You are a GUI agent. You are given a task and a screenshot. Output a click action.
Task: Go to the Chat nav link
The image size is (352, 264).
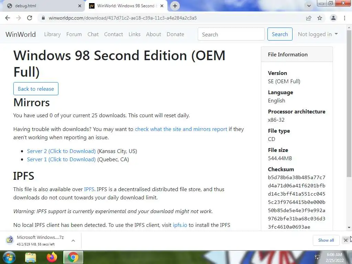point(93,34)
